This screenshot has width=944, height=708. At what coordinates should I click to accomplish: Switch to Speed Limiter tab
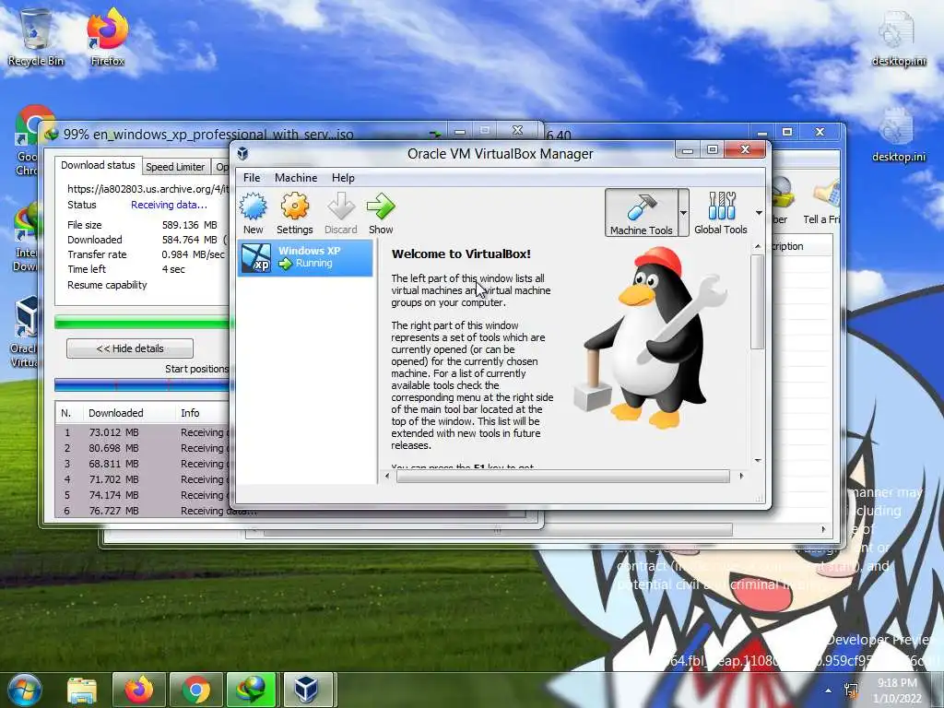[x=175, y=167]
